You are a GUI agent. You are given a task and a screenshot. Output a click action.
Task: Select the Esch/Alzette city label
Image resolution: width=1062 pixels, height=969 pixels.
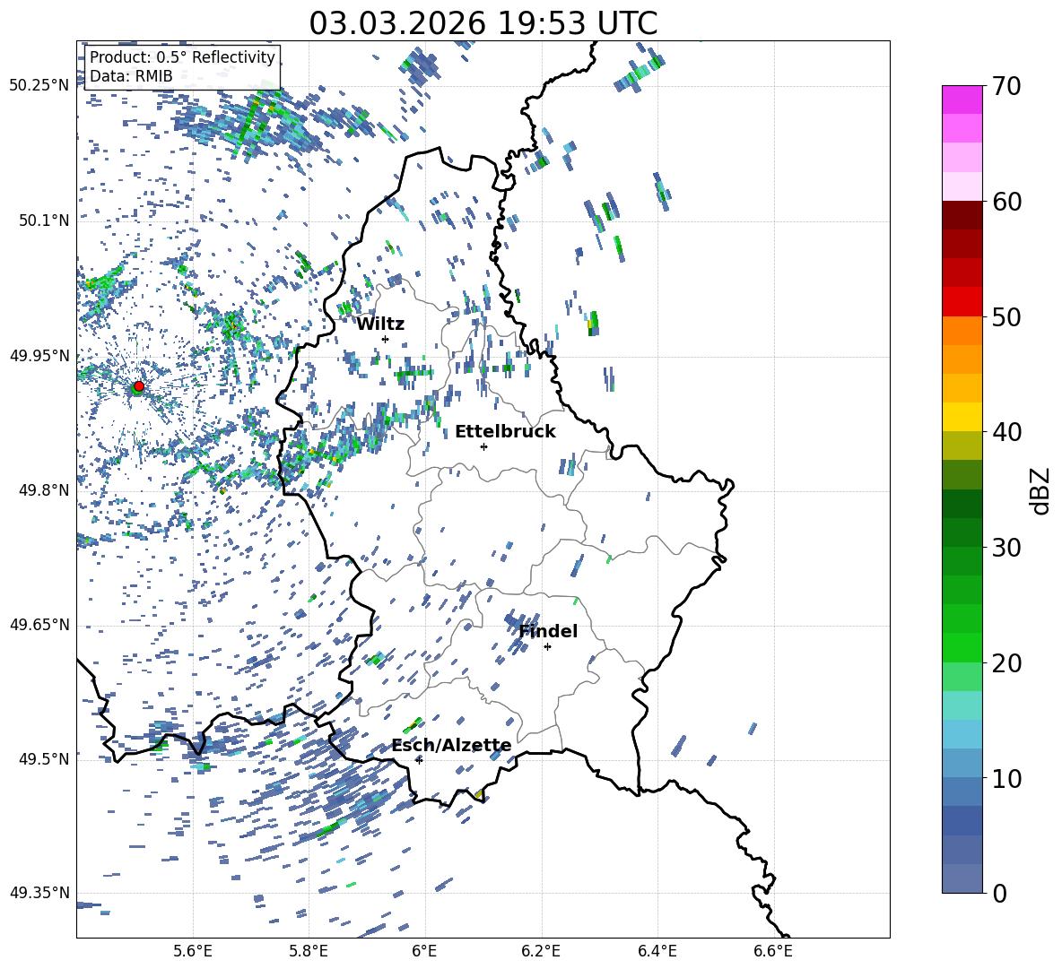click(x=451, y=745)
